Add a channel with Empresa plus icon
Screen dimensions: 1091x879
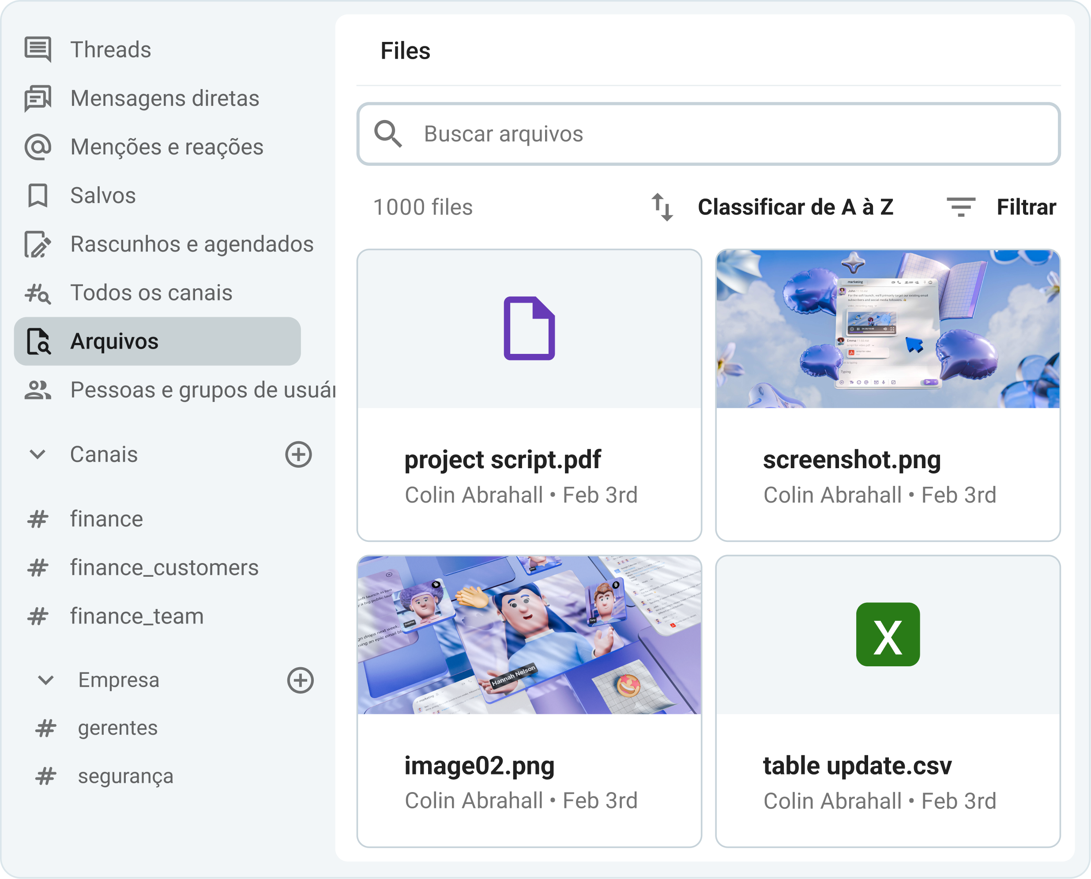click(x=301, y=680)
